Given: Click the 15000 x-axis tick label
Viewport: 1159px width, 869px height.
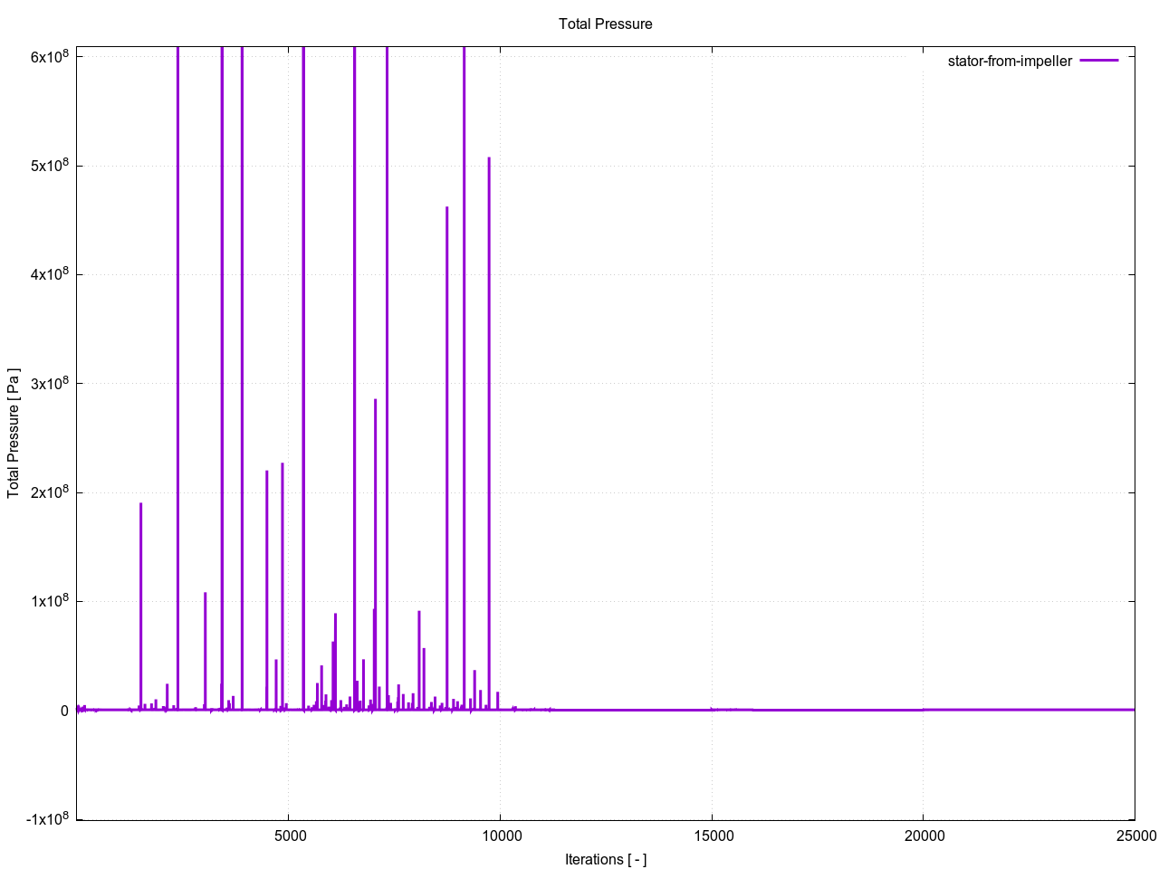Looking at the screenshot, I should point(712,836).
